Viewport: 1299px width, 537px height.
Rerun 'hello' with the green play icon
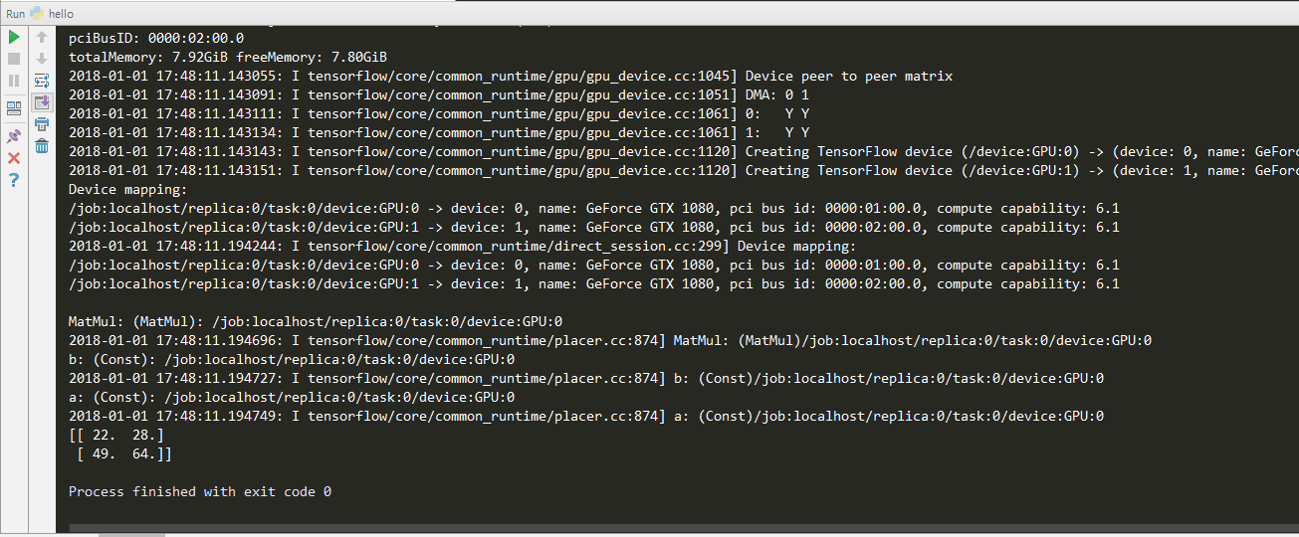pos(14,37)
